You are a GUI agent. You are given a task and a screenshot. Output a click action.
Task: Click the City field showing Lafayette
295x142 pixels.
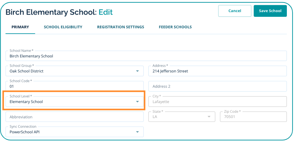[217, 102]
